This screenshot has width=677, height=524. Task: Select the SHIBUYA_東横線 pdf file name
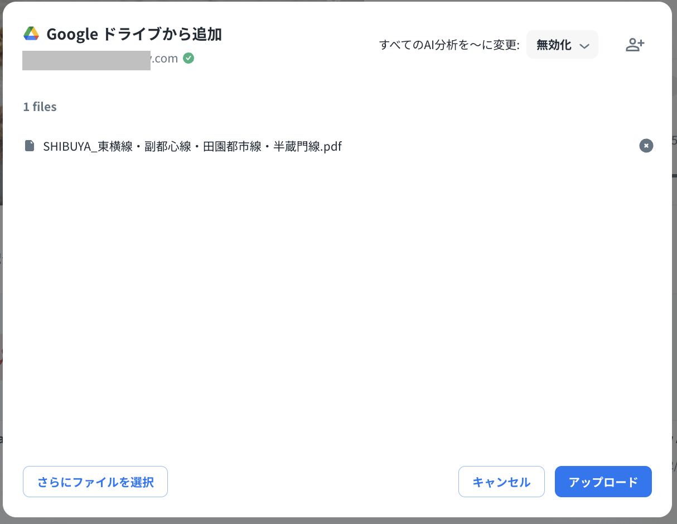[x=192, y=146]
